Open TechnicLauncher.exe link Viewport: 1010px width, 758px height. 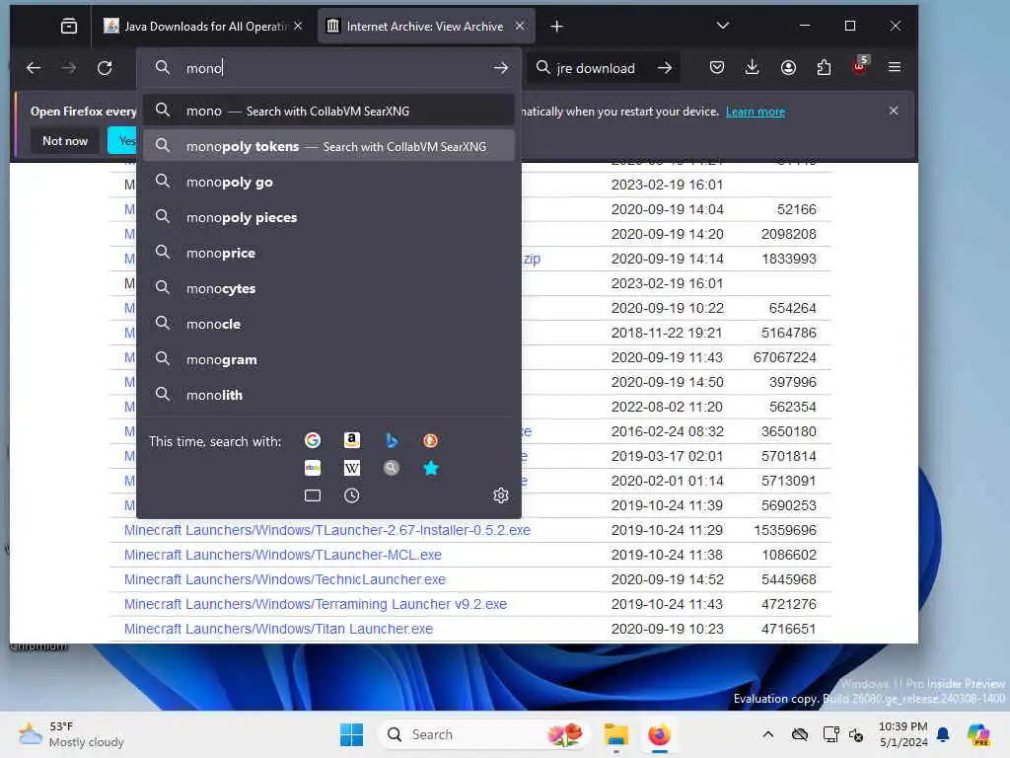tap(285, 579)
